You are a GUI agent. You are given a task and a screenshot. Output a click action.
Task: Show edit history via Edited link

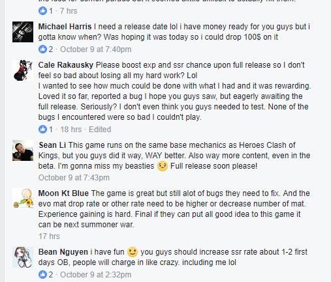click(x=100, y=130)
